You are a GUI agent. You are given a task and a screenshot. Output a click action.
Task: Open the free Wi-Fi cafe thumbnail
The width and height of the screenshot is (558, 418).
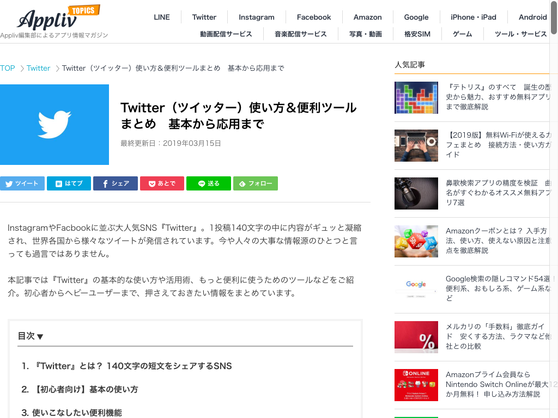point(416,146)
